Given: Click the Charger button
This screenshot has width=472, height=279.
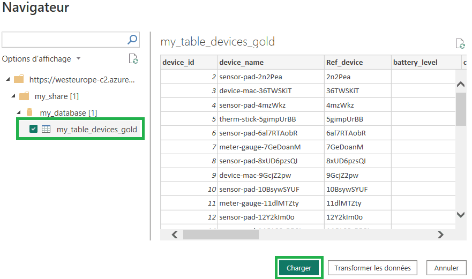Looking at the screenshot, I should 298,268.
